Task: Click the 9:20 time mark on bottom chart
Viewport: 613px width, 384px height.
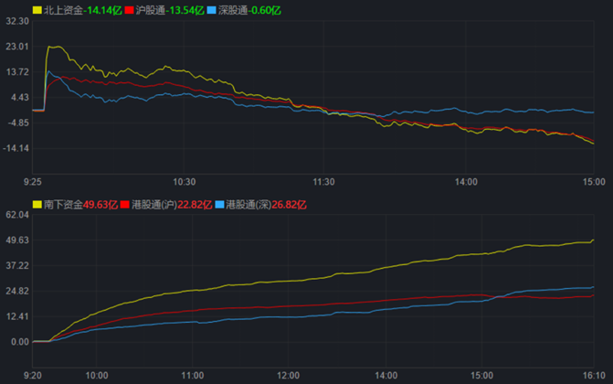Action: point(32,375)
